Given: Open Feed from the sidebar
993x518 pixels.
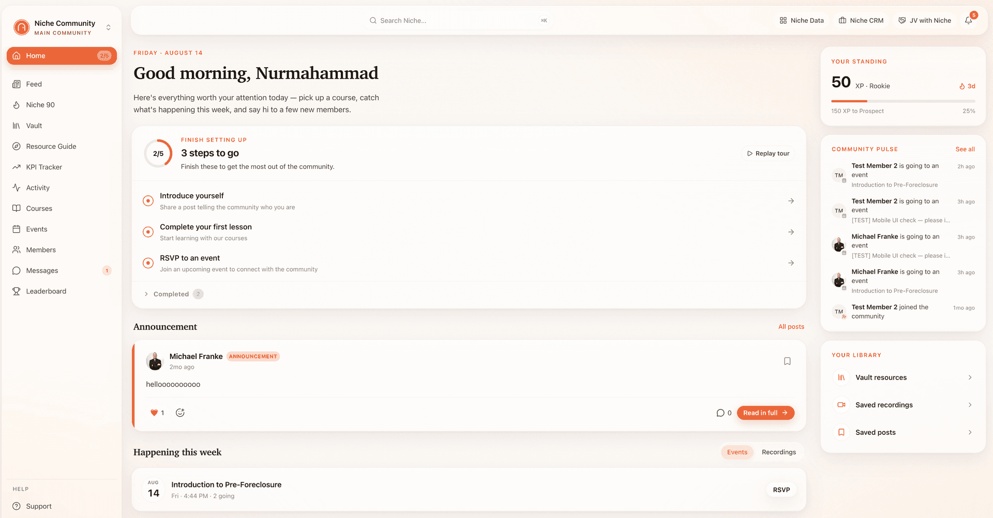Looking at the screenshot, I should tap(62, 84).
